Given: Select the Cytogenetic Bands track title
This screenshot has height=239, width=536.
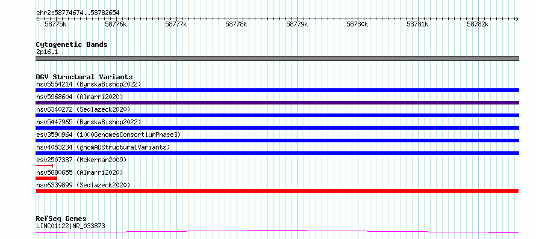Looking at the screenshot, I should click(72, 44).
